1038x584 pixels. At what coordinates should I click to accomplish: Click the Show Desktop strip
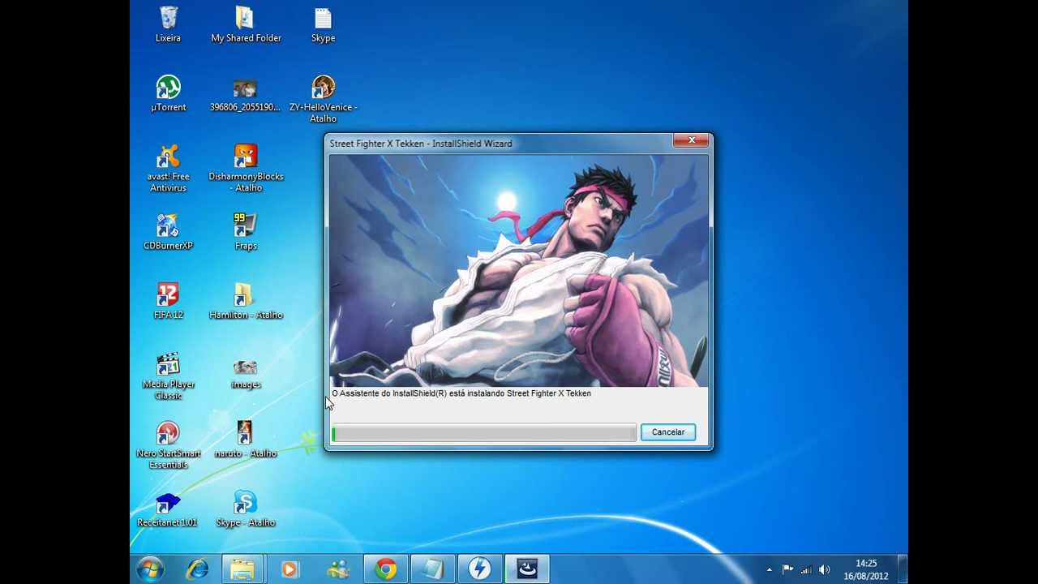(x=903, y=569)
